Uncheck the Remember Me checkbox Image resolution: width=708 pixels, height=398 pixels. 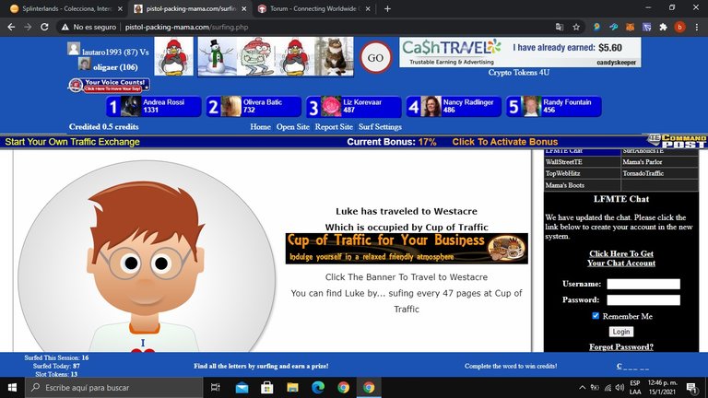[x=596, y=316]
